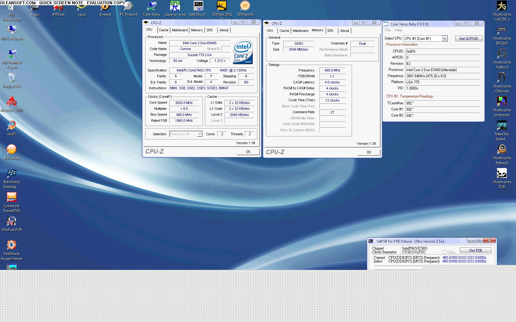Screen dimensions: 516x322
Task: Launch Alcohol 120% desktop shortcut
Action: pos(12,105)
